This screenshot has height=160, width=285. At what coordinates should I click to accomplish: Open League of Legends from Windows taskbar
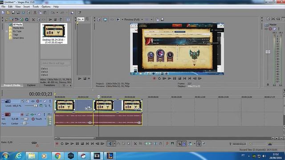110,156
